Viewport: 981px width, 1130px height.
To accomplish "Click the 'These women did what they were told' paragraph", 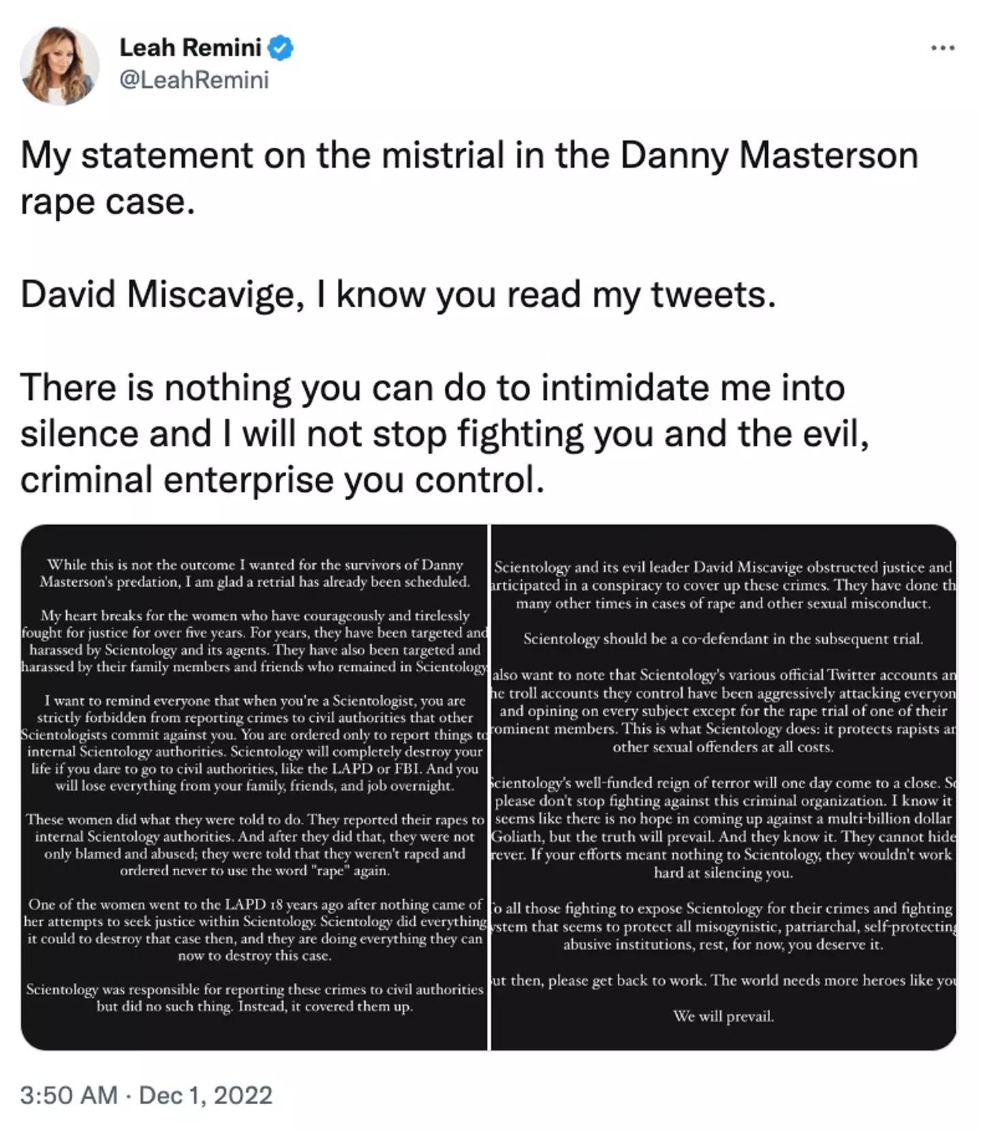I will 254,845.
